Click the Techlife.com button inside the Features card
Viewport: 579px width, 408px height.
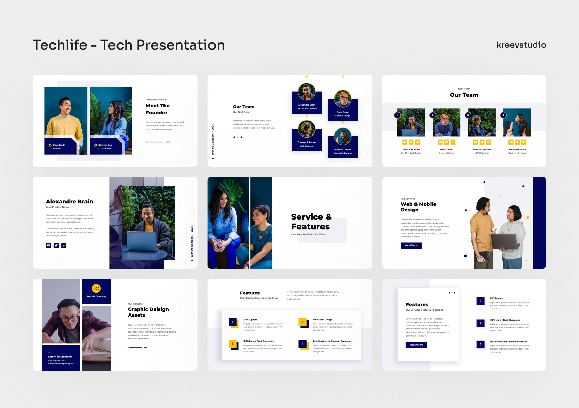pyautogui.click(x=416, y=345)
